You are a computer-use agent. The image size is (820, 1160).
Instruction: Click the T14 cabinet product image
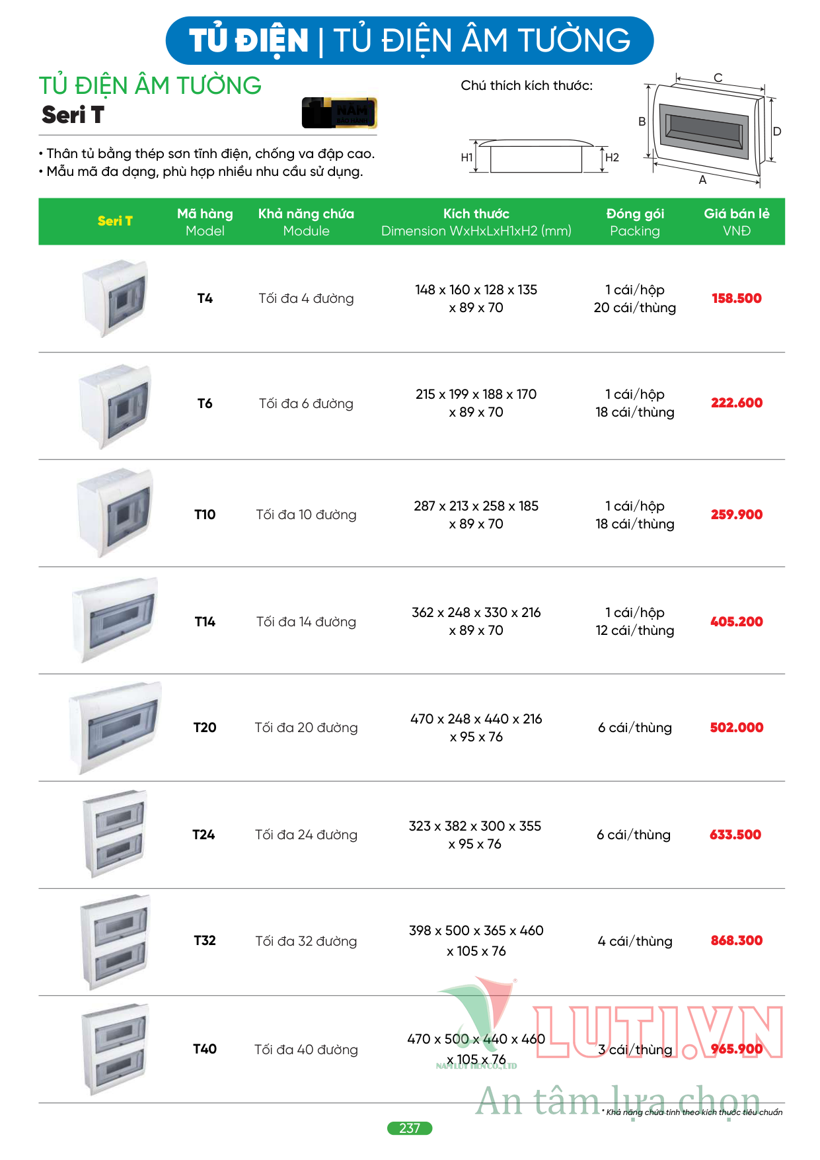pyautogui.click(x=115, y=620)
